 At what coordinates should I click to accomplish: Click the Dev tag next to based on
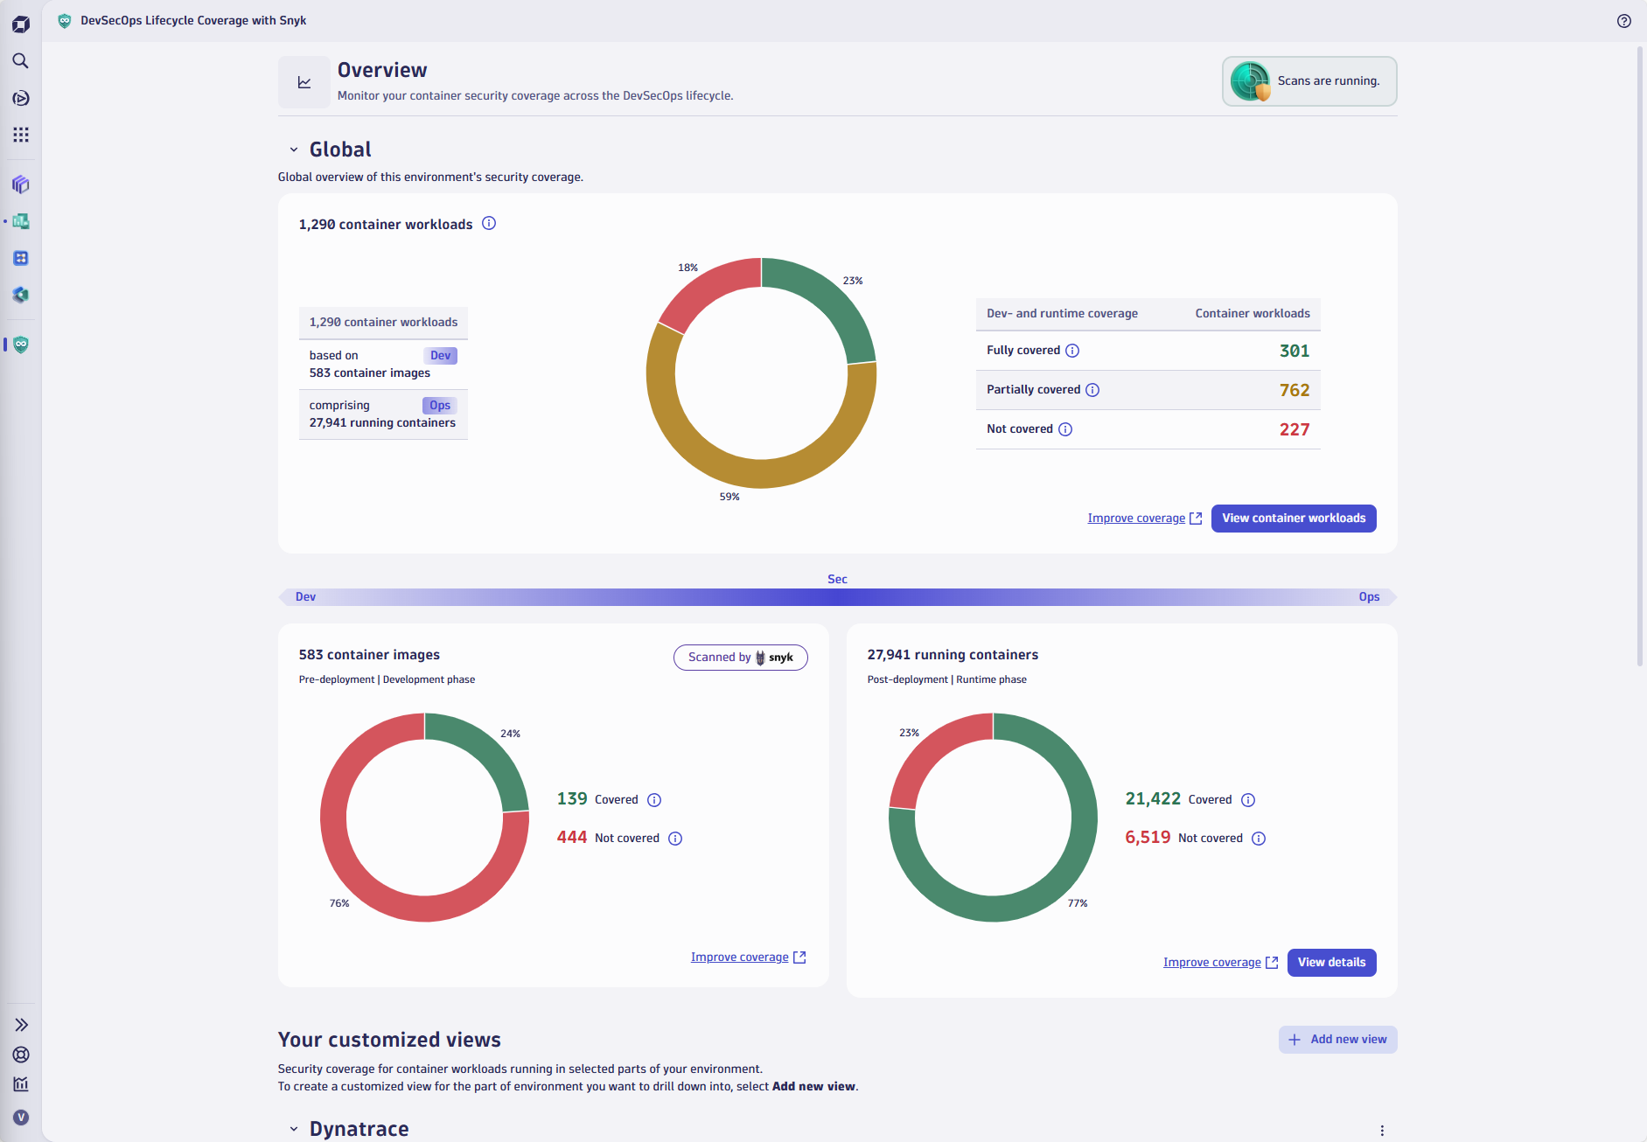[x=440, y=356]
